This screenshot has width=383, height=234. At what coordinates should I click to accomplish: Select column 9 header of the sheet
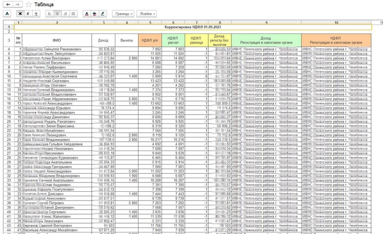pos(266,22)
